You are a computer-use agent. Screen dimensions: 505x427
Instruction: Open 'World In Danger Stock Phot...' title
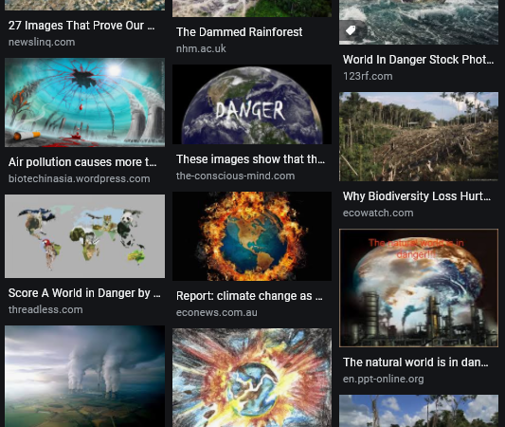click(418, 60)
